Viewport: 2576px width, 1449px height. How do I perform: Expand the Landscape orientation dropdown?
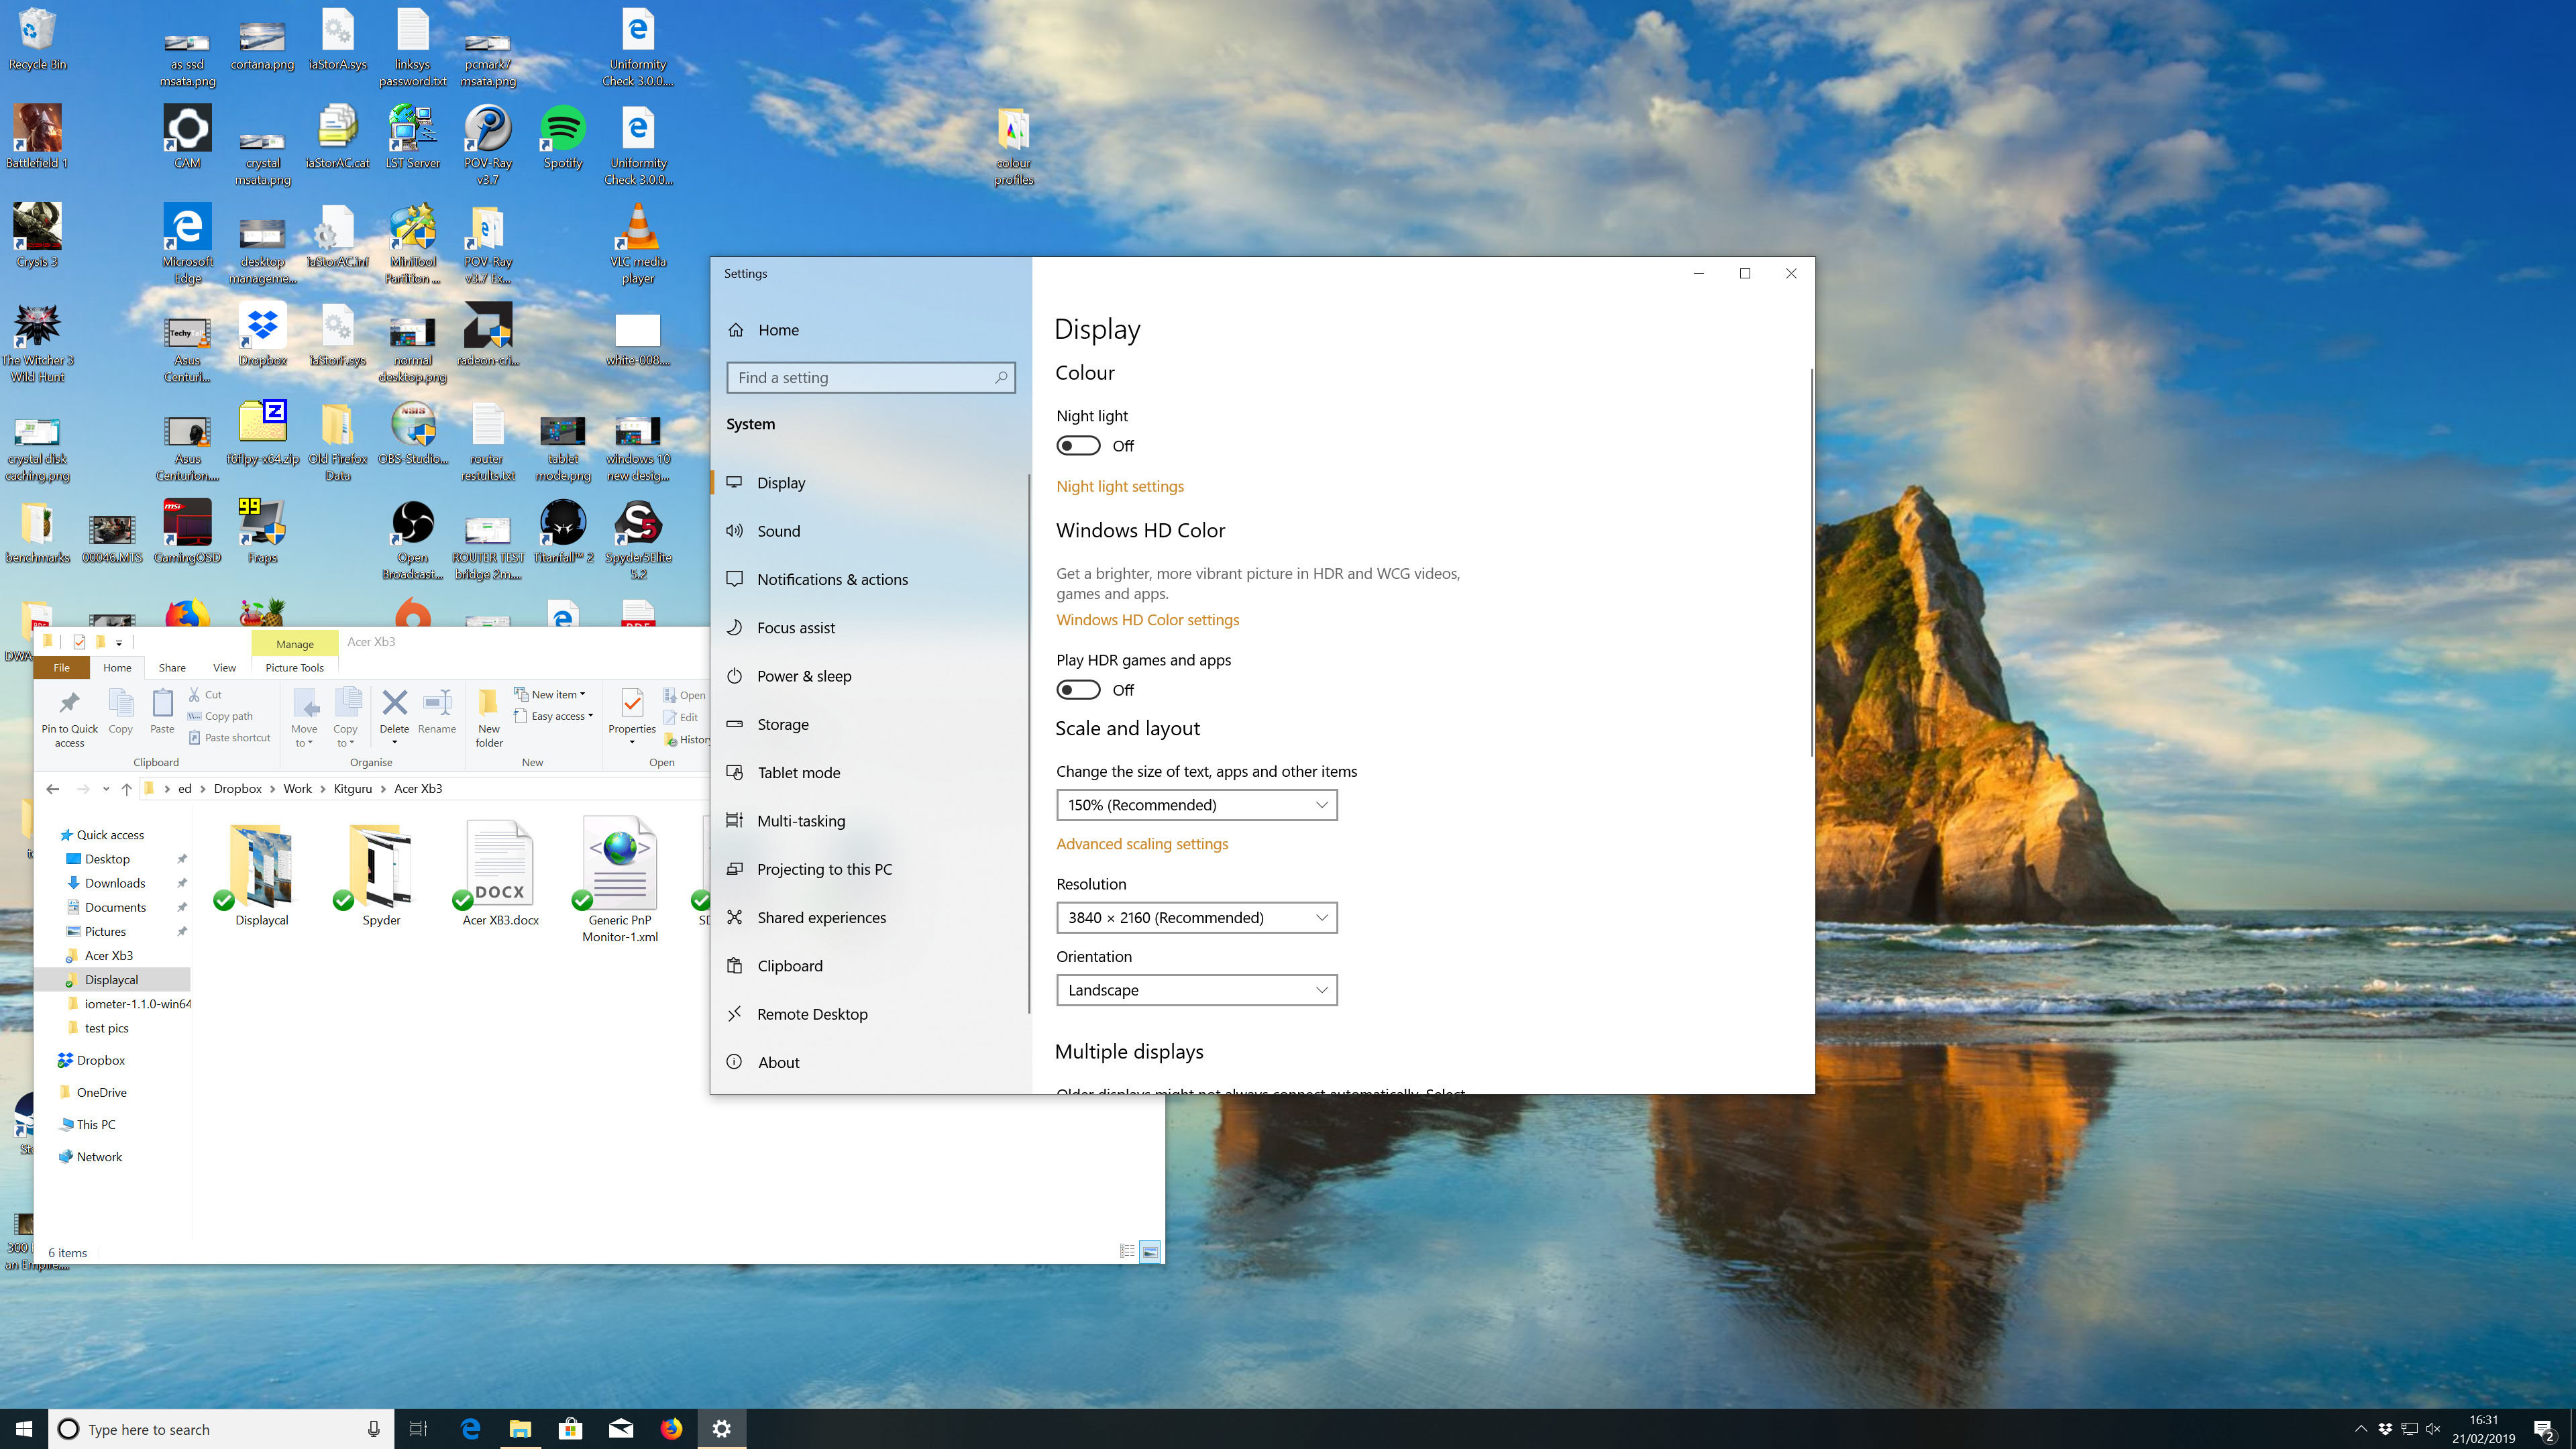[1196, 990]
